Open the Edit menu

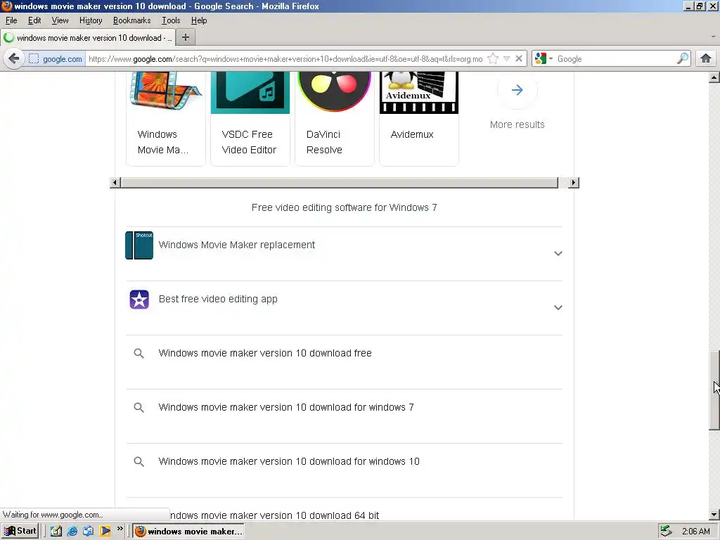(x=34, y=20)
